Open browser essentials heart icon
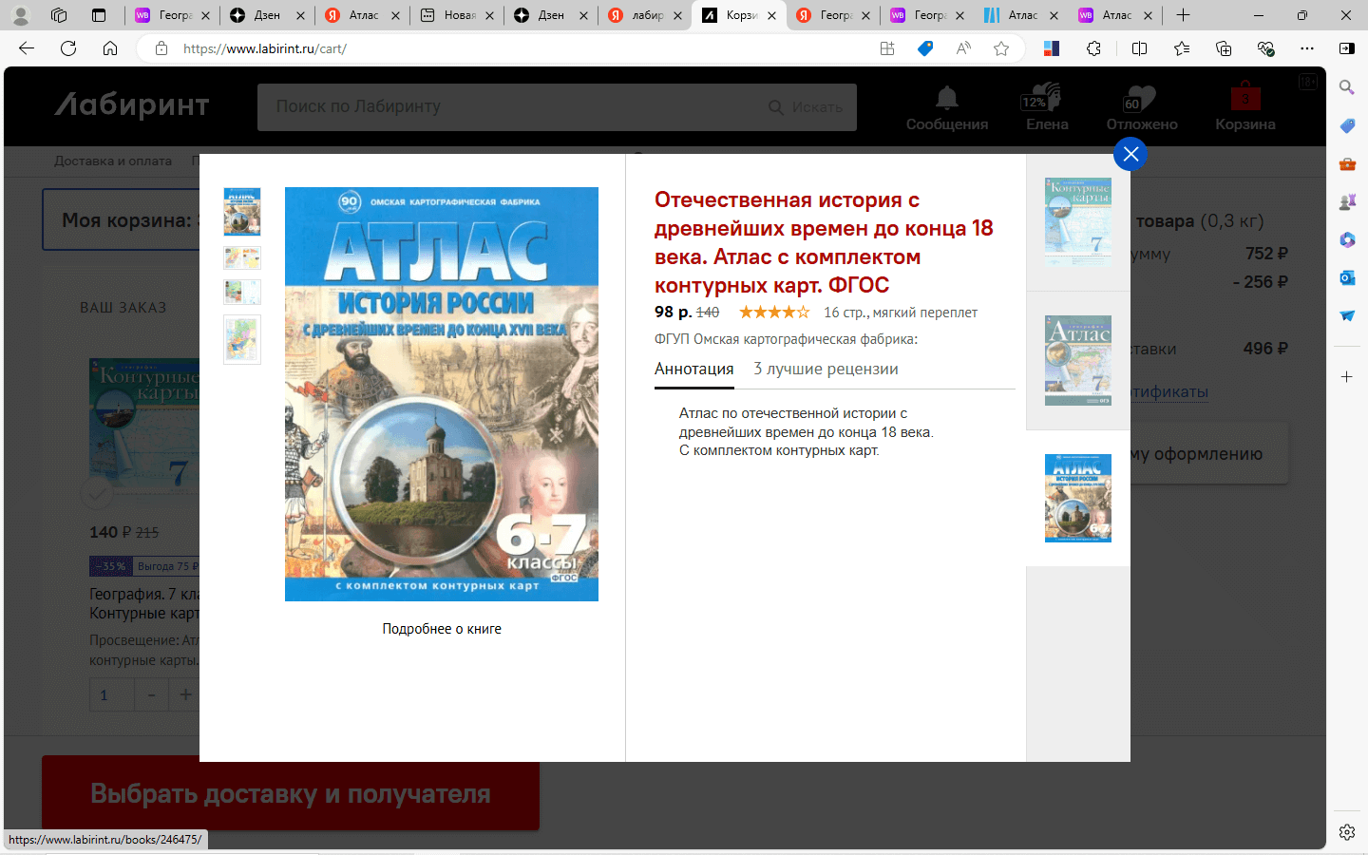The image size is (1368, 855). point(1265,48)
